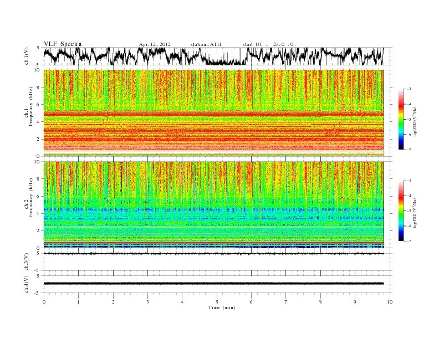Click the time axis tick label "5"

pos(217,302)
